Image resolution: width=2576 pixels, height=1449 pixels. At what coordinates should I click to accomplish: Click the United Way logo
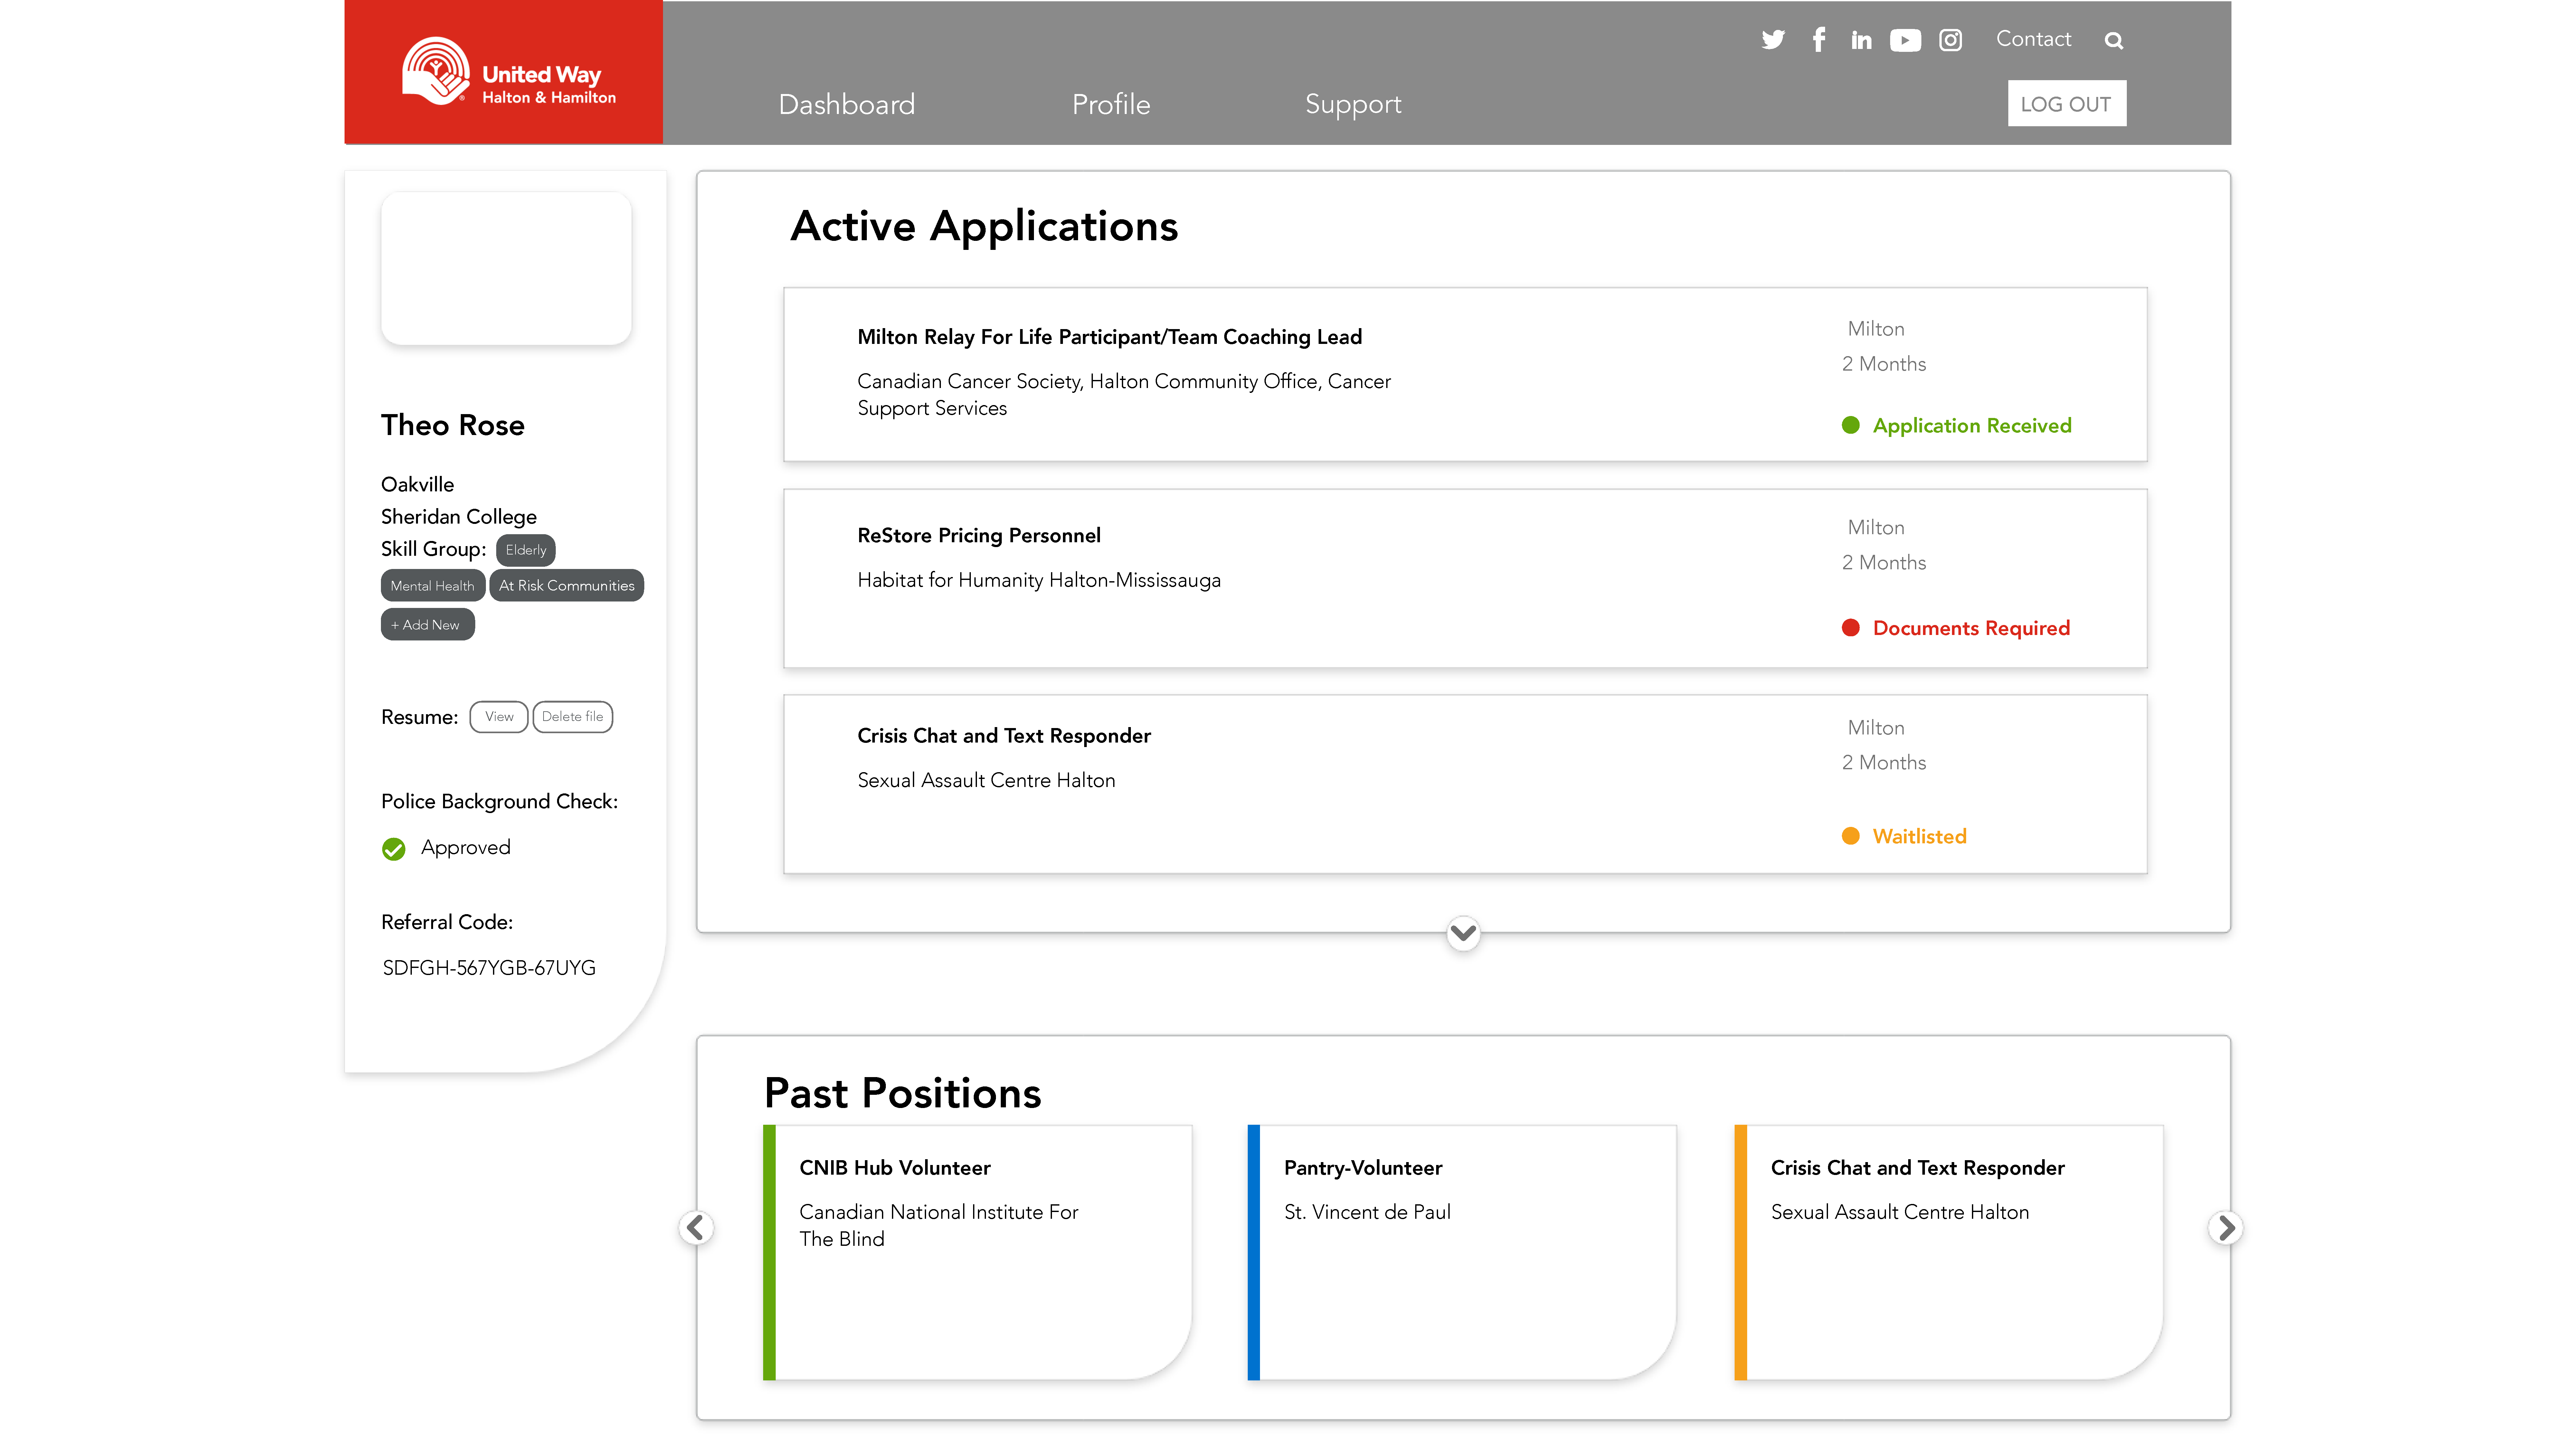point(504,72)
